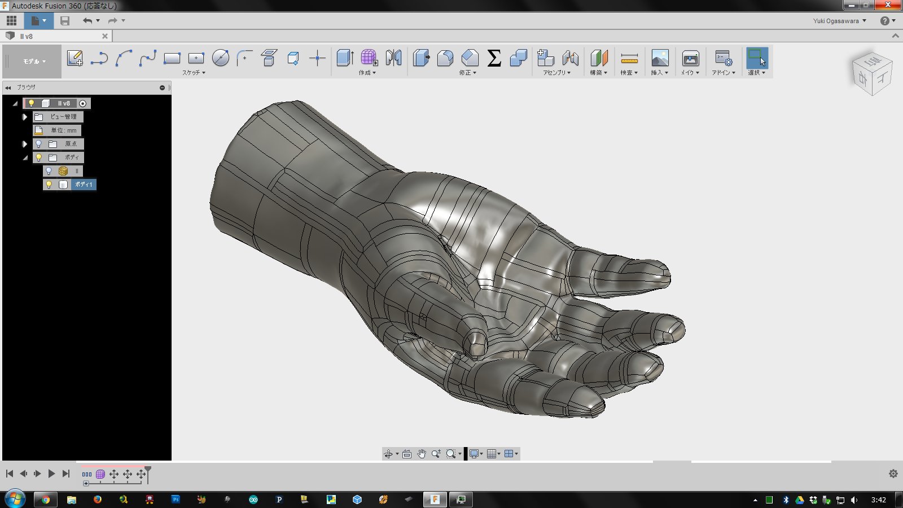Viewport: 903px width, 508px height.
Task: Open the アセンブリ dropdown menu
Action: (557, 73)
